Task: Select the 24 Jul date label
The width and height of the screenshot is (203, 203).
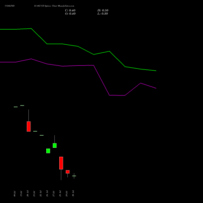Action: (x=47, y=194)
